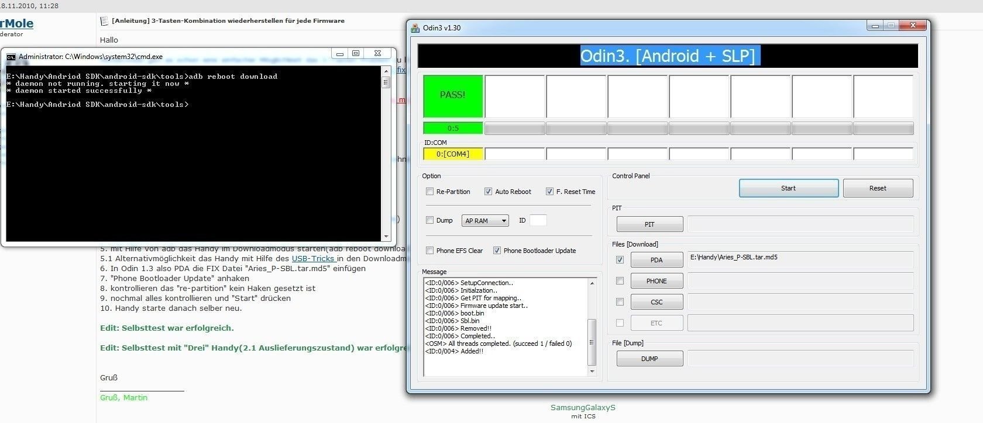
Task: Click the CSC file browse button
Action: 657,302
